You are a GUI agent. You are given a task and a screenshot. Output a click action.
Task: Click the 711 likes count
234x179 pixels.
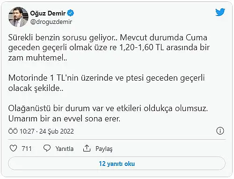pos(27,149)
